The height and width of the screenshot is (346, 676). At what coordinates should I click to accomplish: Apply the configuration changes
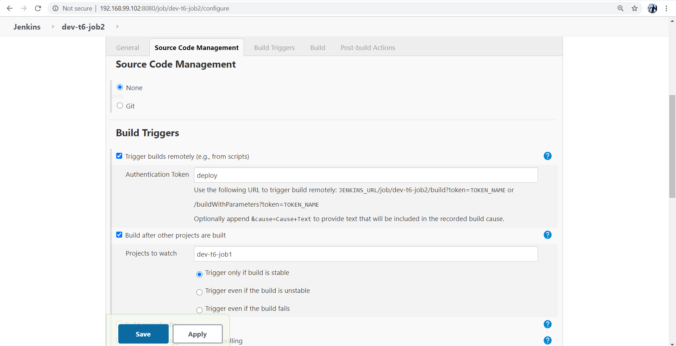coord(197,334)
